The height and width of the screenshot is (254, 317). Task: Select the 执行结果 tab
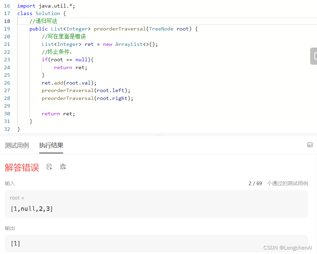[51, 145]
